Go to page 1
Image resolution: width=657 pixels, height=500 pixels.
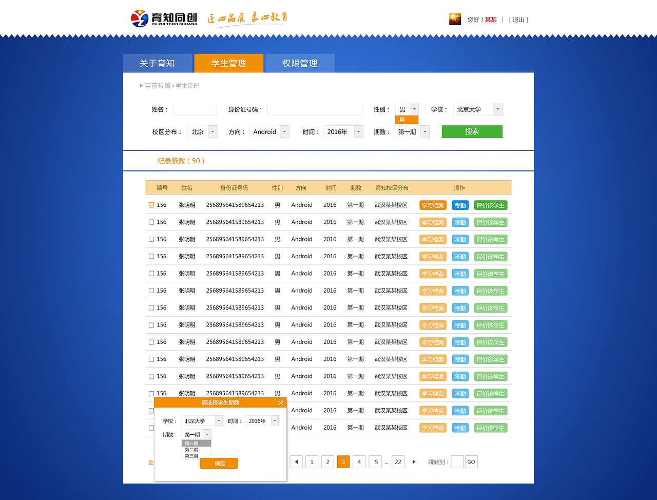[312, 462]
